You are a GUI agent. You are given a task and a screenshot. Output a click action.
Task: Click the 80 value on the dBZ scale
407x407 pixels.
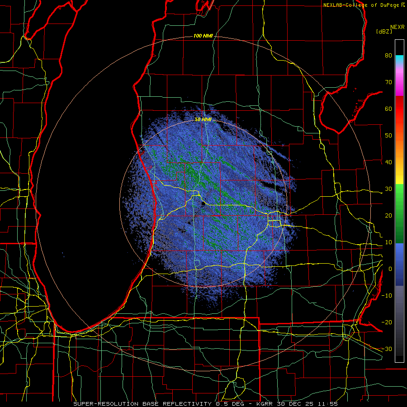pos(388,56)
